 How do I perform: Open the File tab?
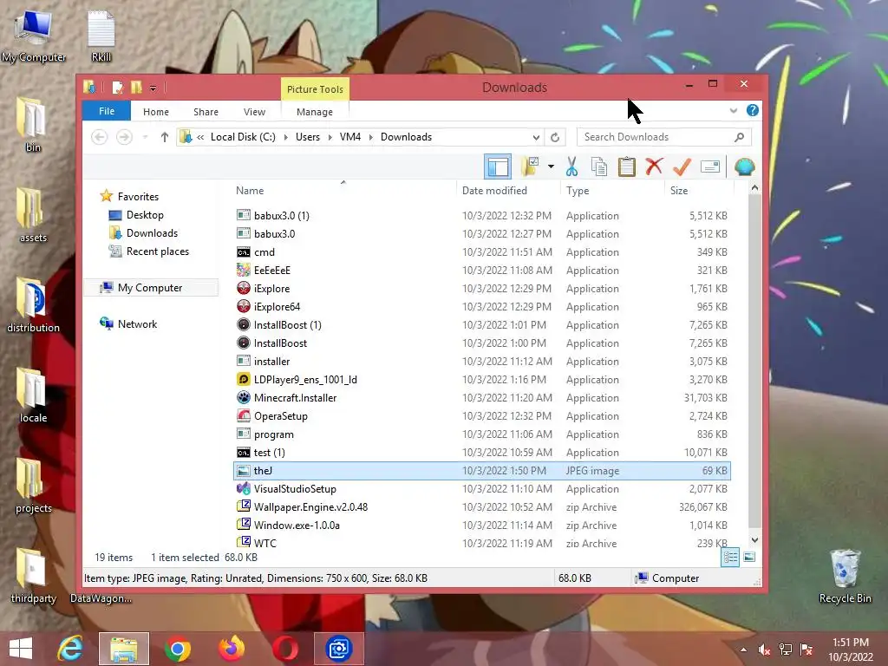click(x=107, y=111)
